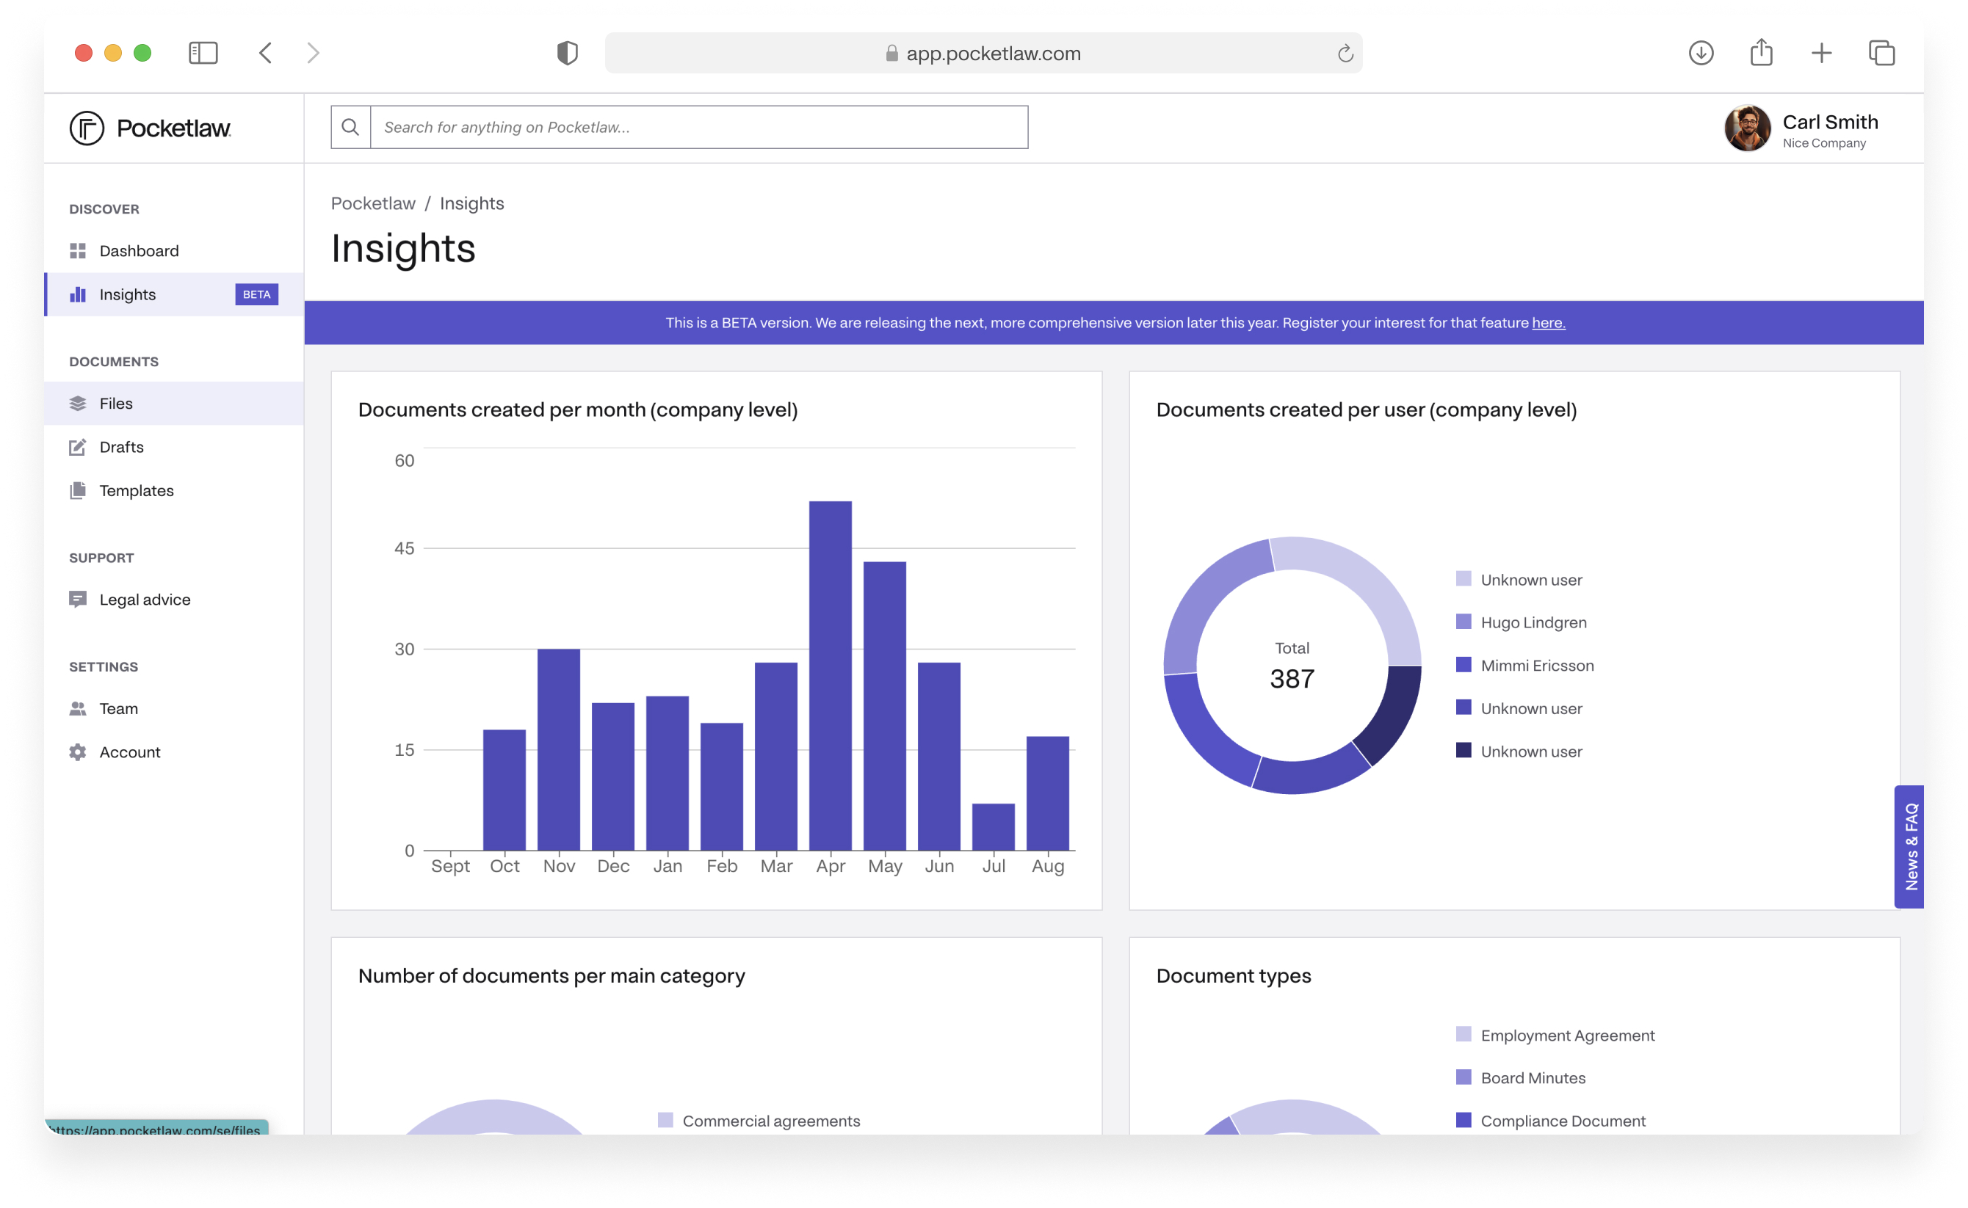Type in the Pocketlaw search field
The height and width of the screenshot is (1208, 1968).
tap(698, 127)
